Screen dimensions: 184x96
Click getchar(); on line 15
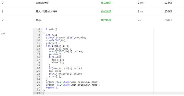point(55,54)
